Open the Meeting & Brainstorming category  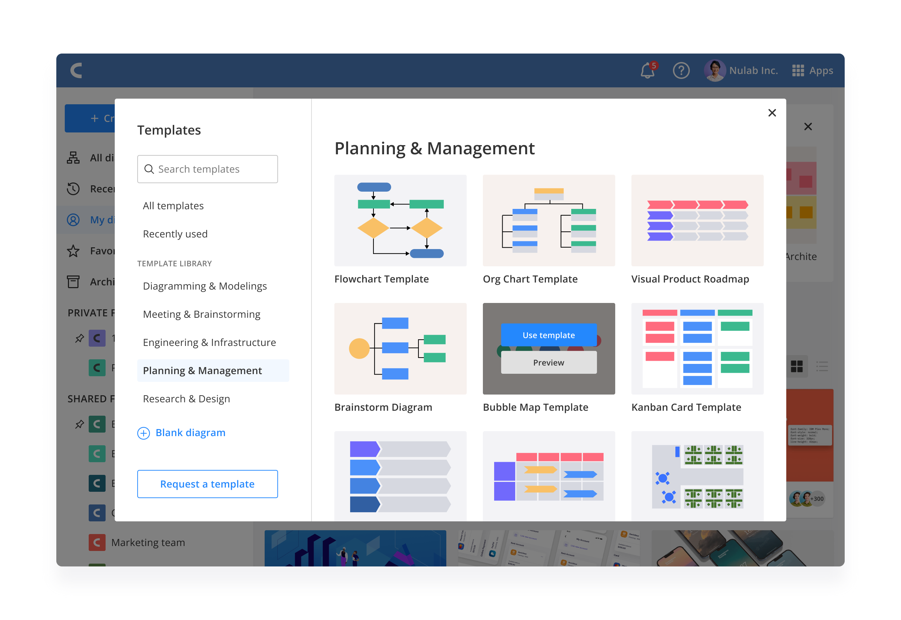(x=201, y=314)
